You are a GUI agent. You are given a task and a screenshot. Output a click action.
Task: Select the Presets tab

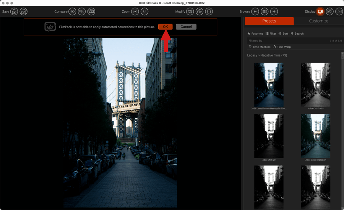pyautogui.click(x=269, y=21)
